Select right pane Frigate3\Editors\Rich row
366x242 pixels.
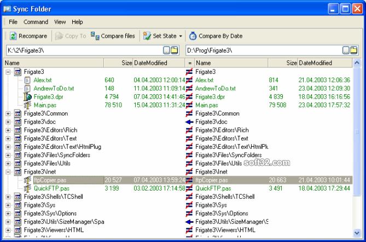click(222, 130)
